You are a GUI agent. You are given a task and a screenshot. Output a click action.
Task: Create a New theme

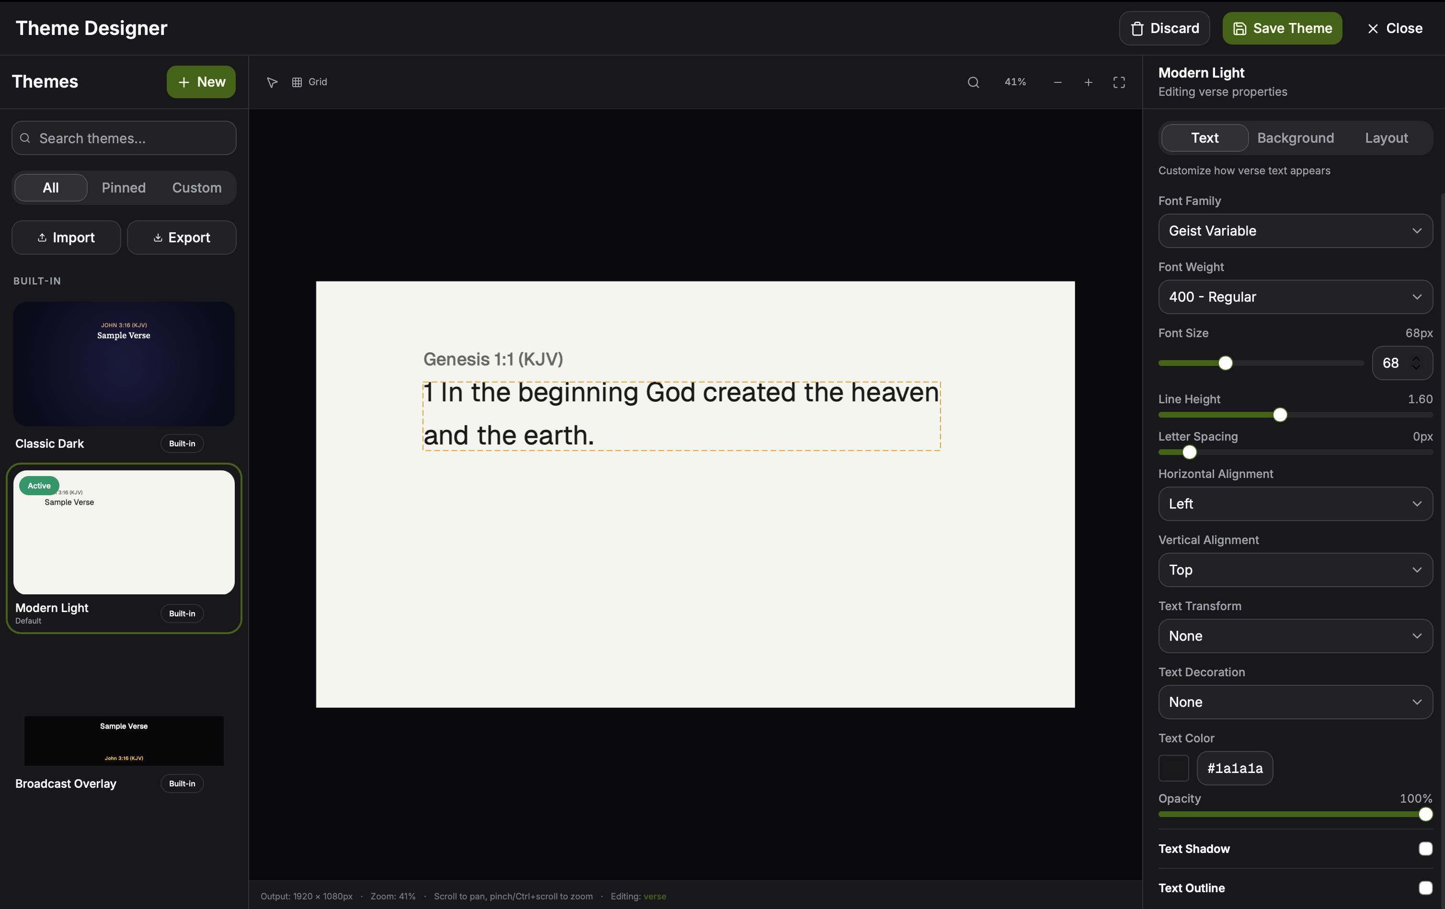[201, 81]
